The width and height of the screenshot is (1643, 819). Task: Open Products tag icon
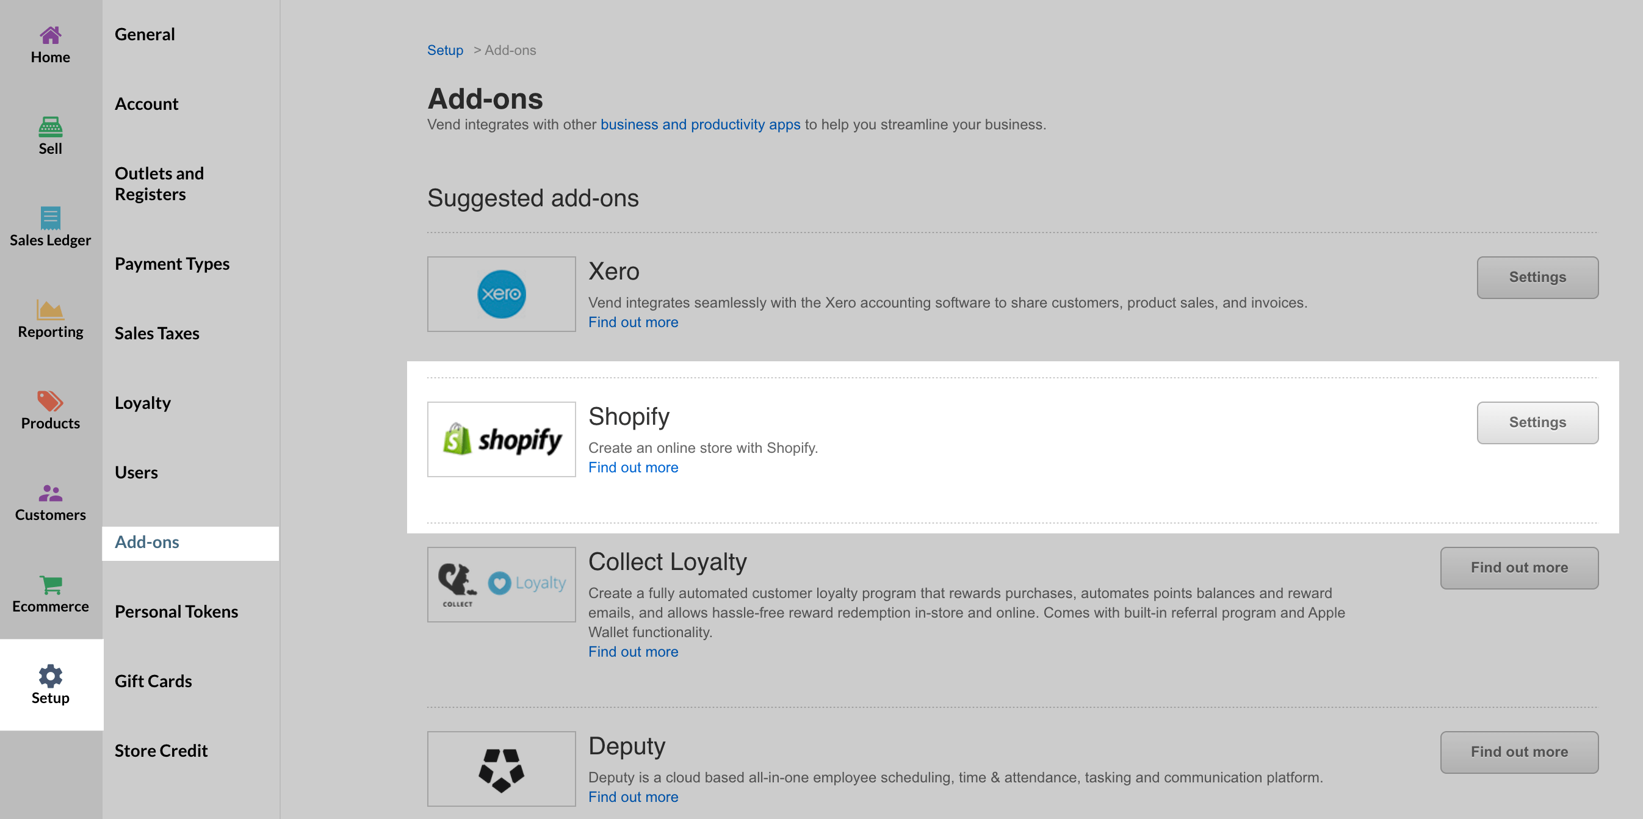pos(51,401)
